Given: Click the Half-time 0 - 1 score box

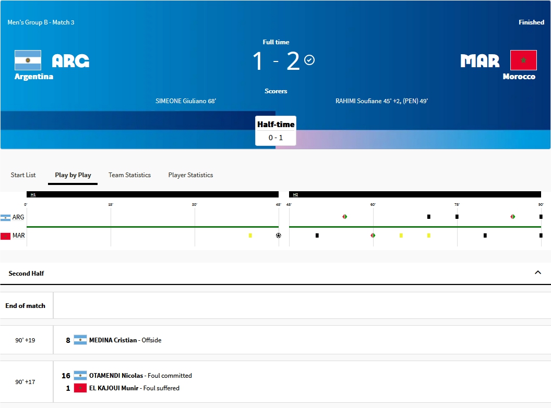Looking at the screenshot, I should coord(275,131).
